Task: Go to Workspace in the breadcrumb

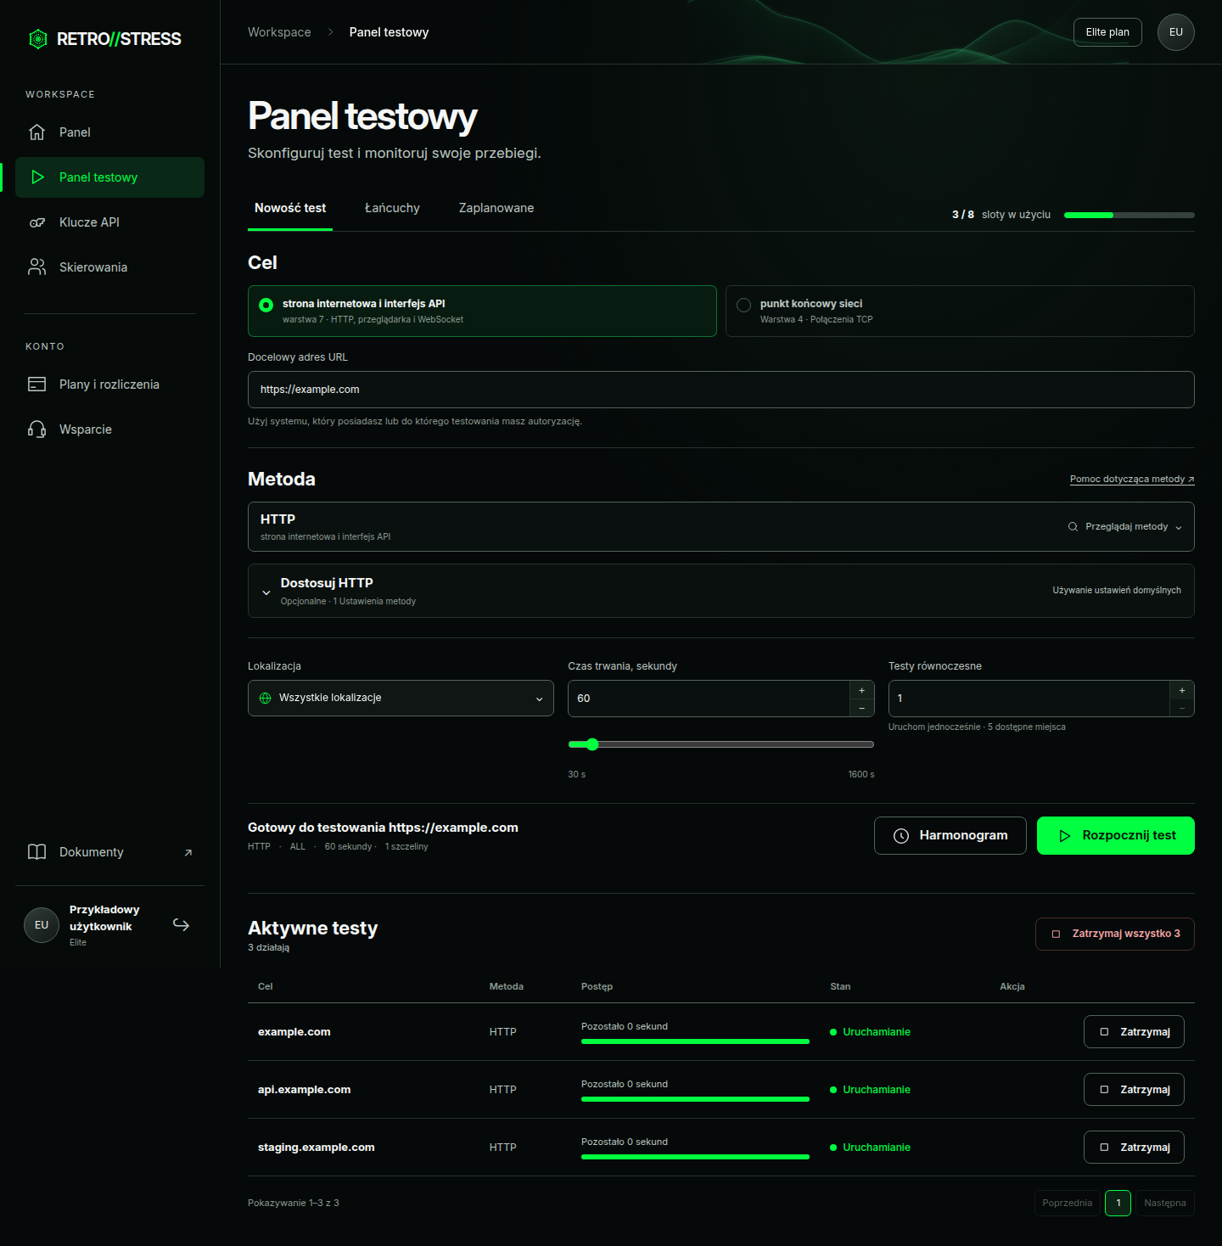Action: (279, 32)
